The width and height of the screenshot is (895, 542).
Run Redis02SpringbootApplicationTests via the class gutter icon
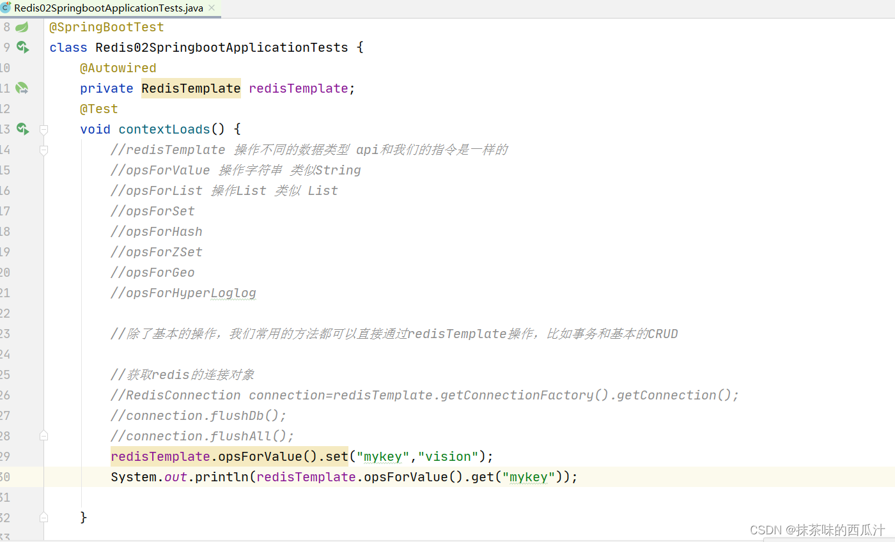tap(22, 47)
